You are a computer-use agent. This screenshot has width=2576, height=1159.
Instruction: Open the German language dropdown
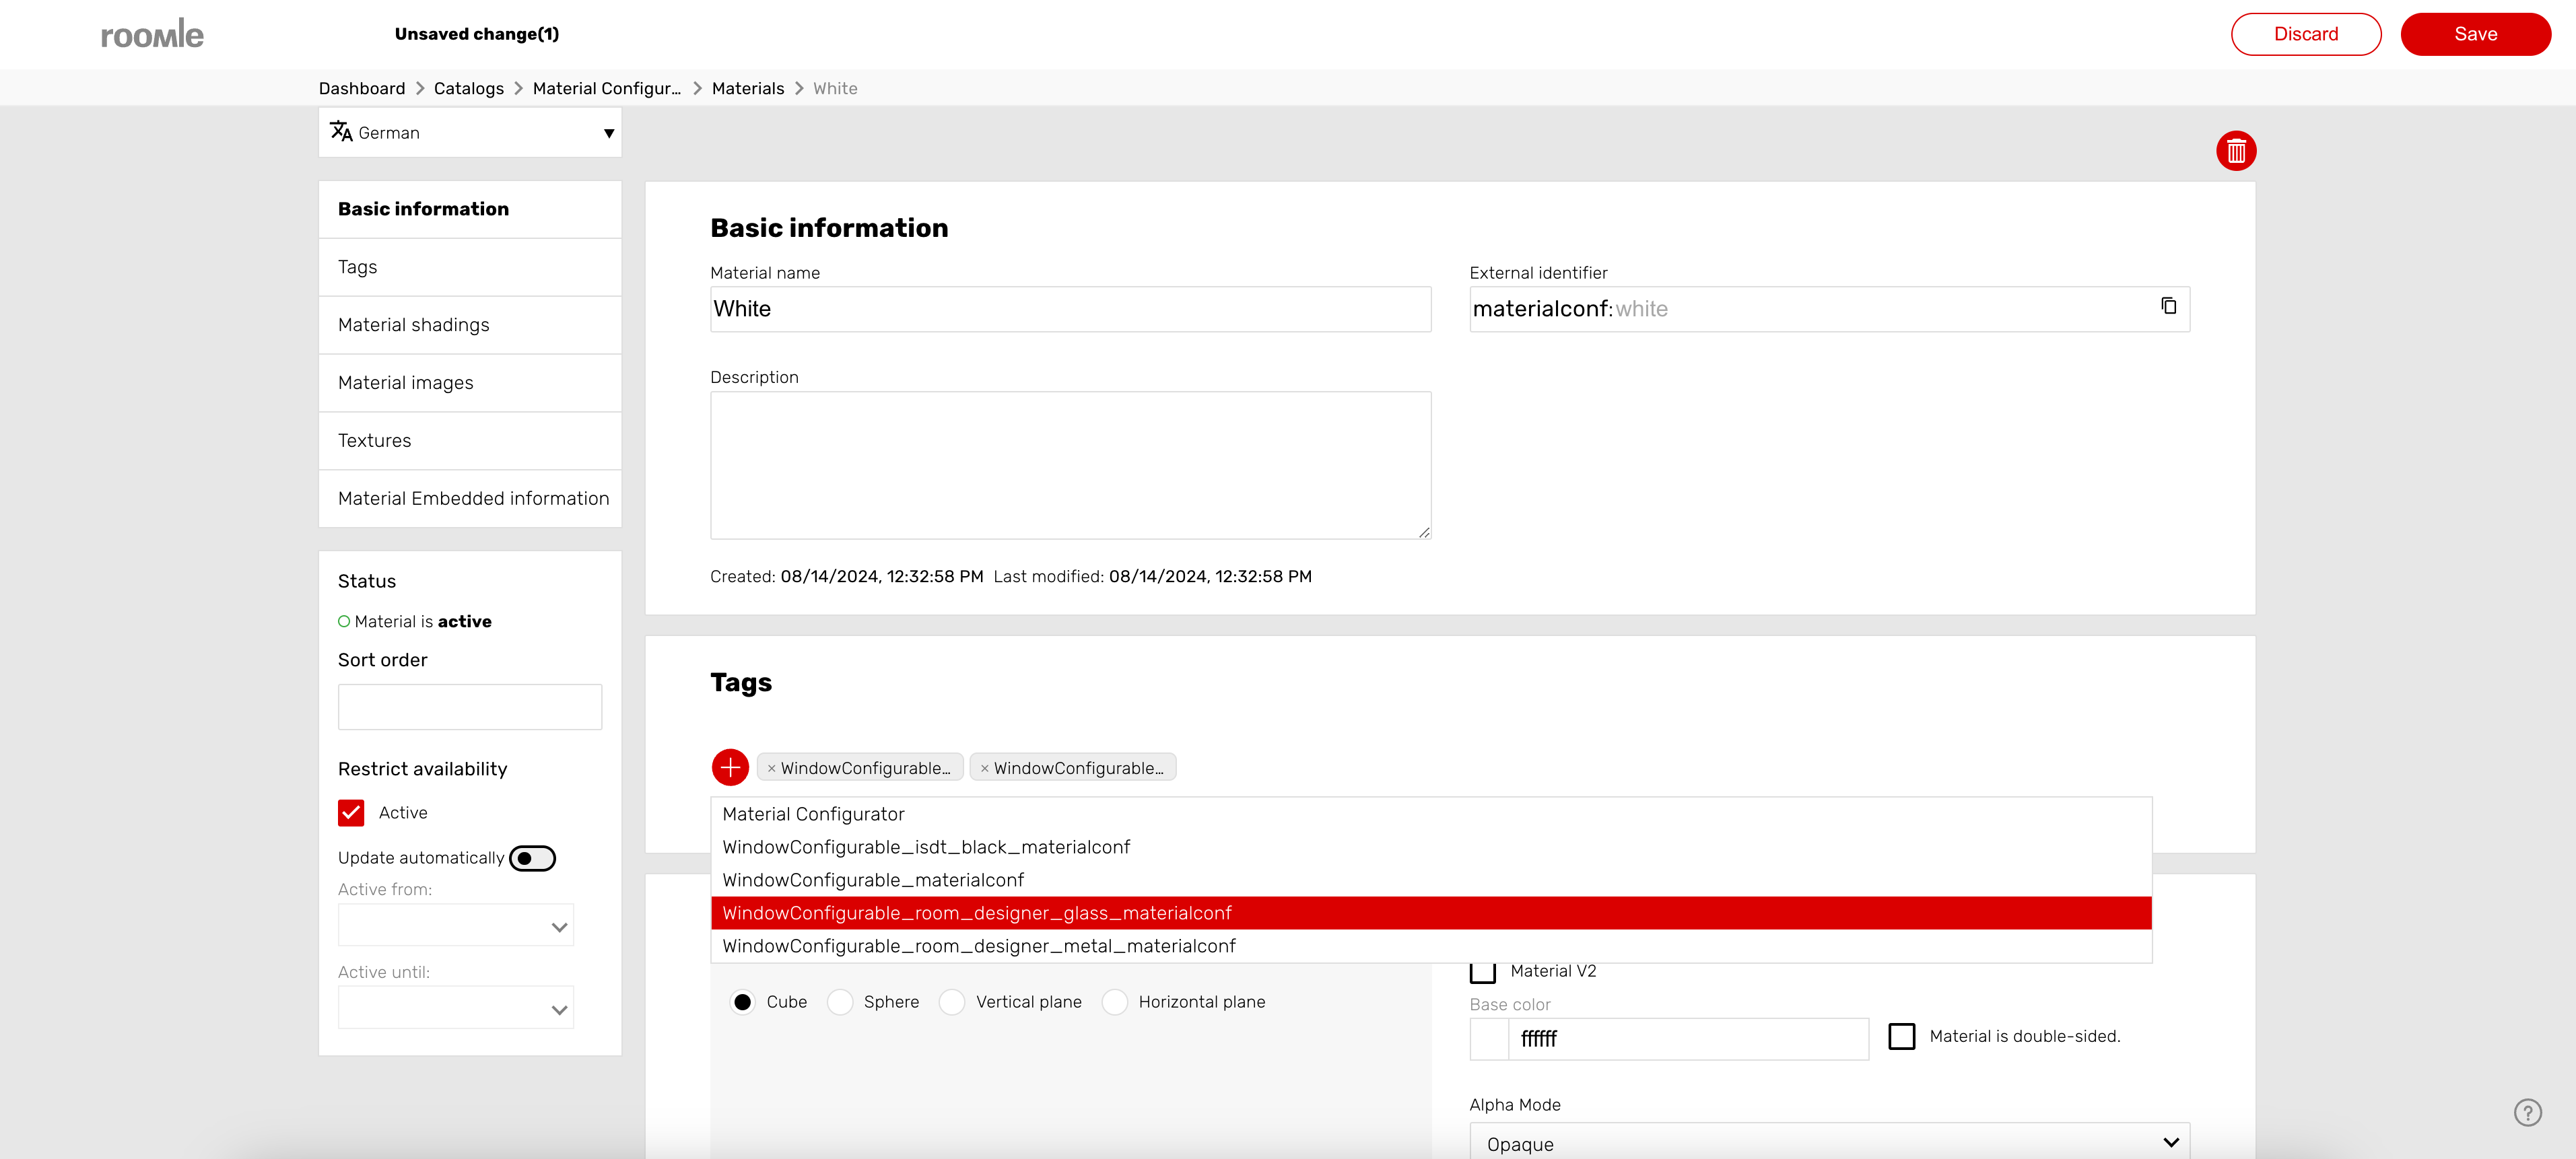click(x=470, y=133)
